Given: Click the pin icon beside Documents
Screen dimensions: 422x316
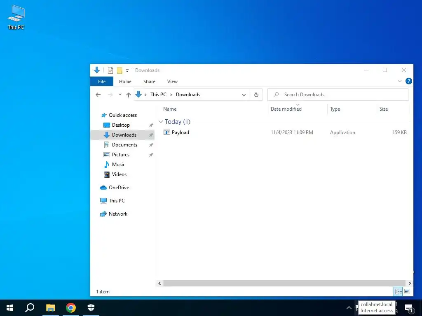Looking at the screenshot, I should pyautogui.click(x=151, y=145).
